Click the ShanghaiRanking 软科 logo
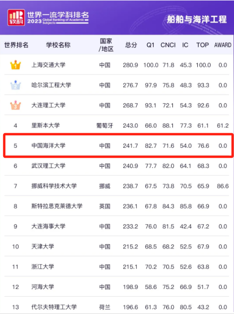The image size is (234, 314). (x=16, y=17)
